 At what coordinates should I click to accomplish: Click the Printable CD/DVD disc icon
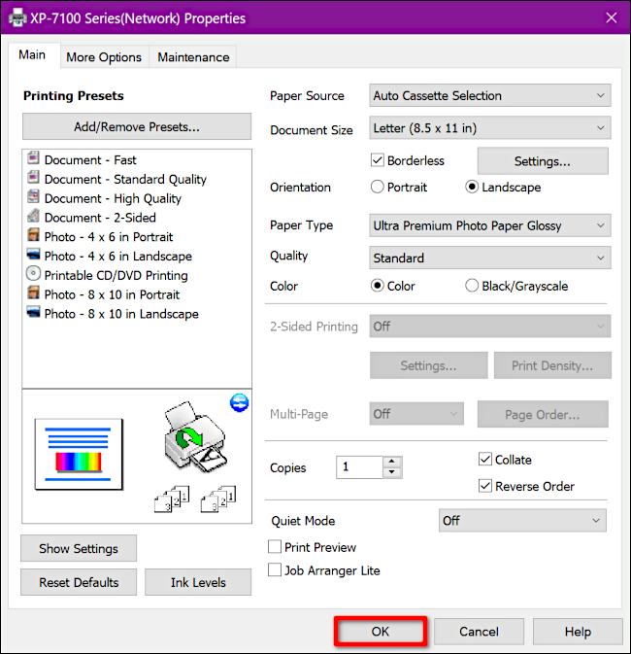click(x=33, y=274)
